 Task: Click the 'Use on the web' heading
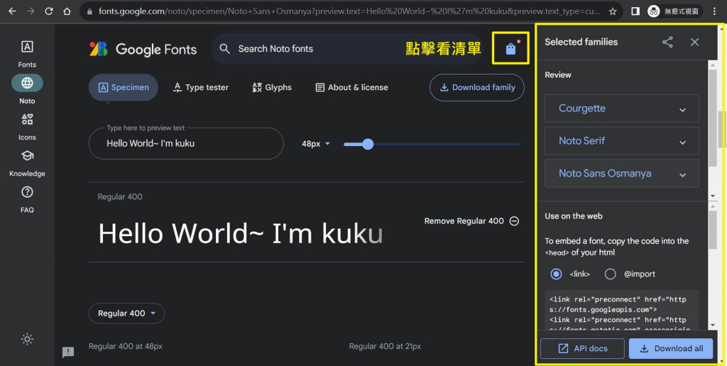point(574,216)
